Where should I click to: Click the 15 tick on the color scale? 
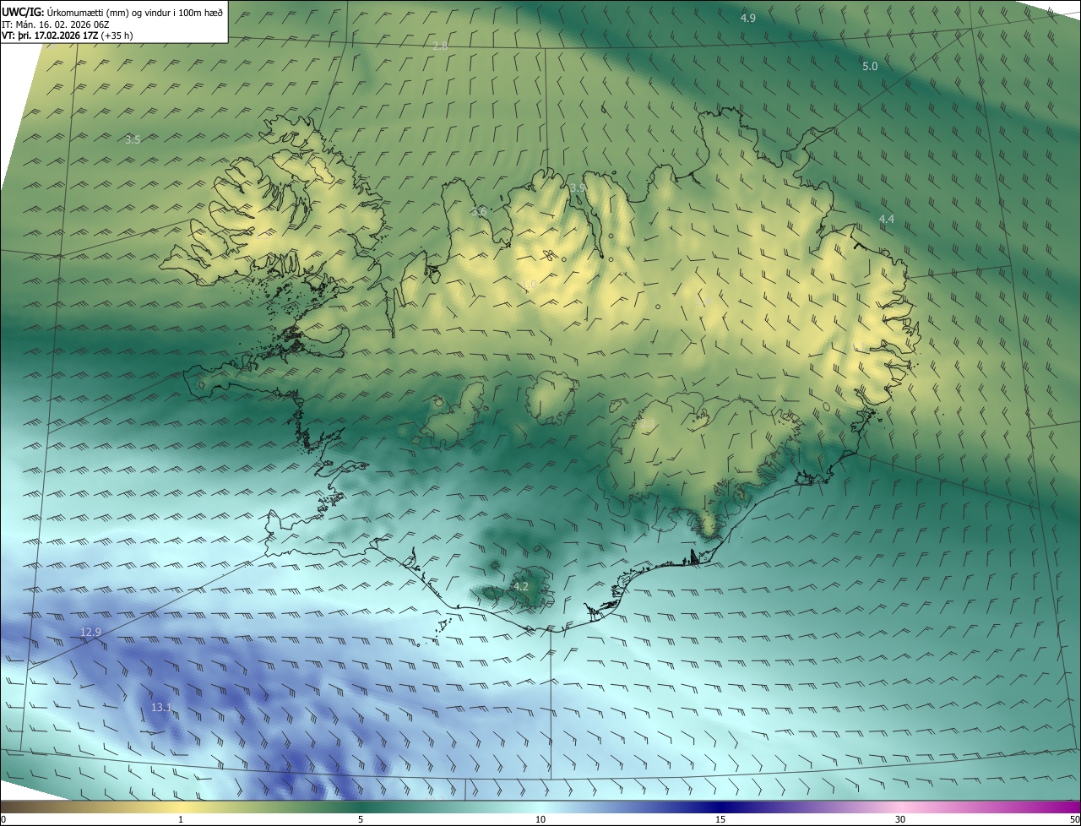pyautogui.click(x=720, y=819)
